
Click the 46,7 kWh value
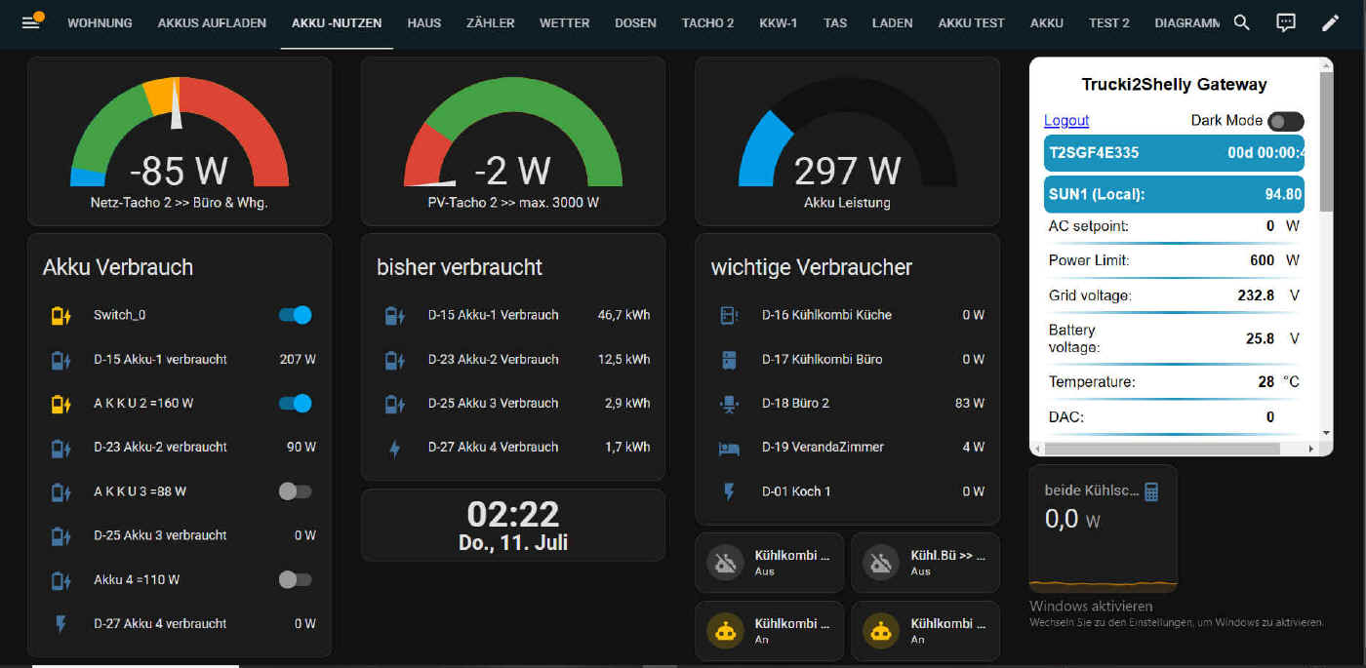[x=623, y=315]
